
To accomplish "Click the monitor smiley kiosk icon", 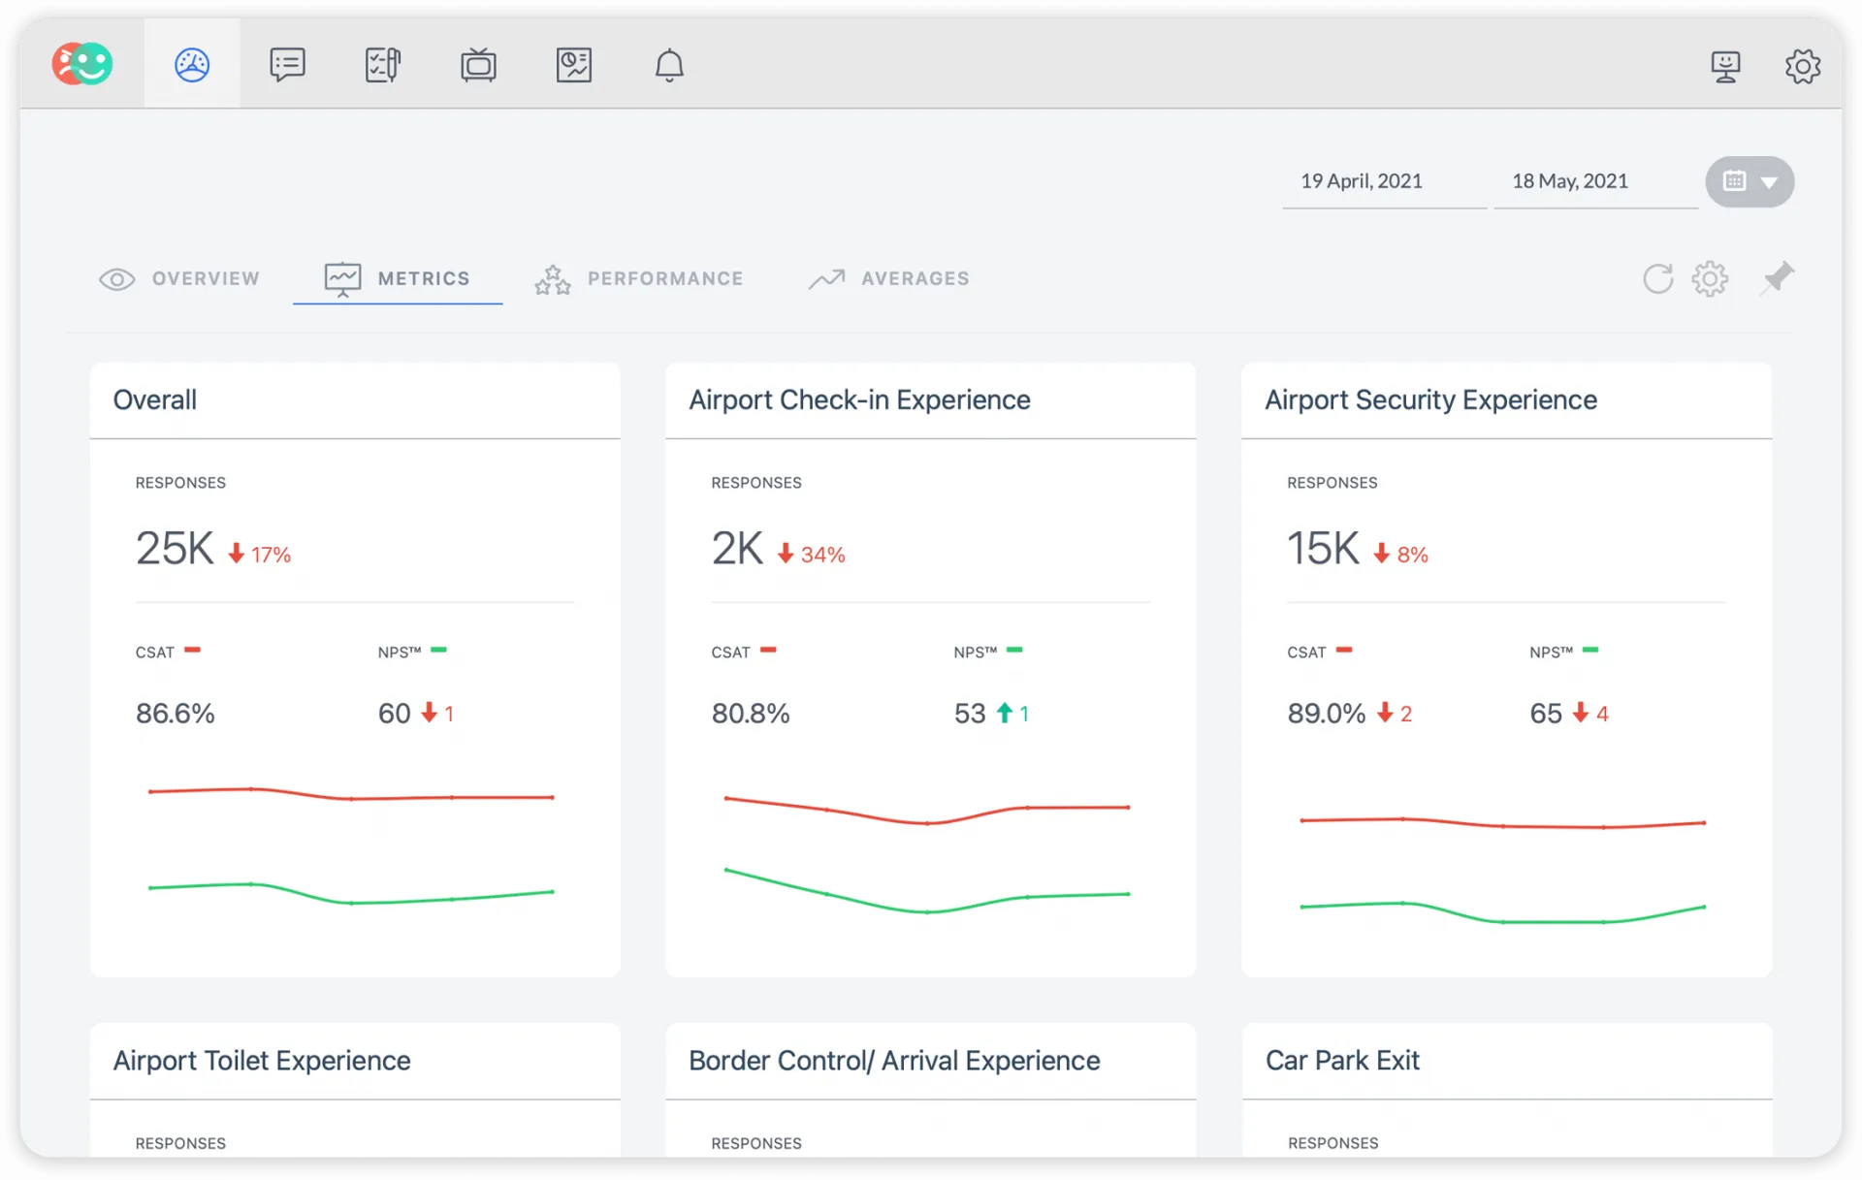I will pyautogui.click(x=1725, y=66).
